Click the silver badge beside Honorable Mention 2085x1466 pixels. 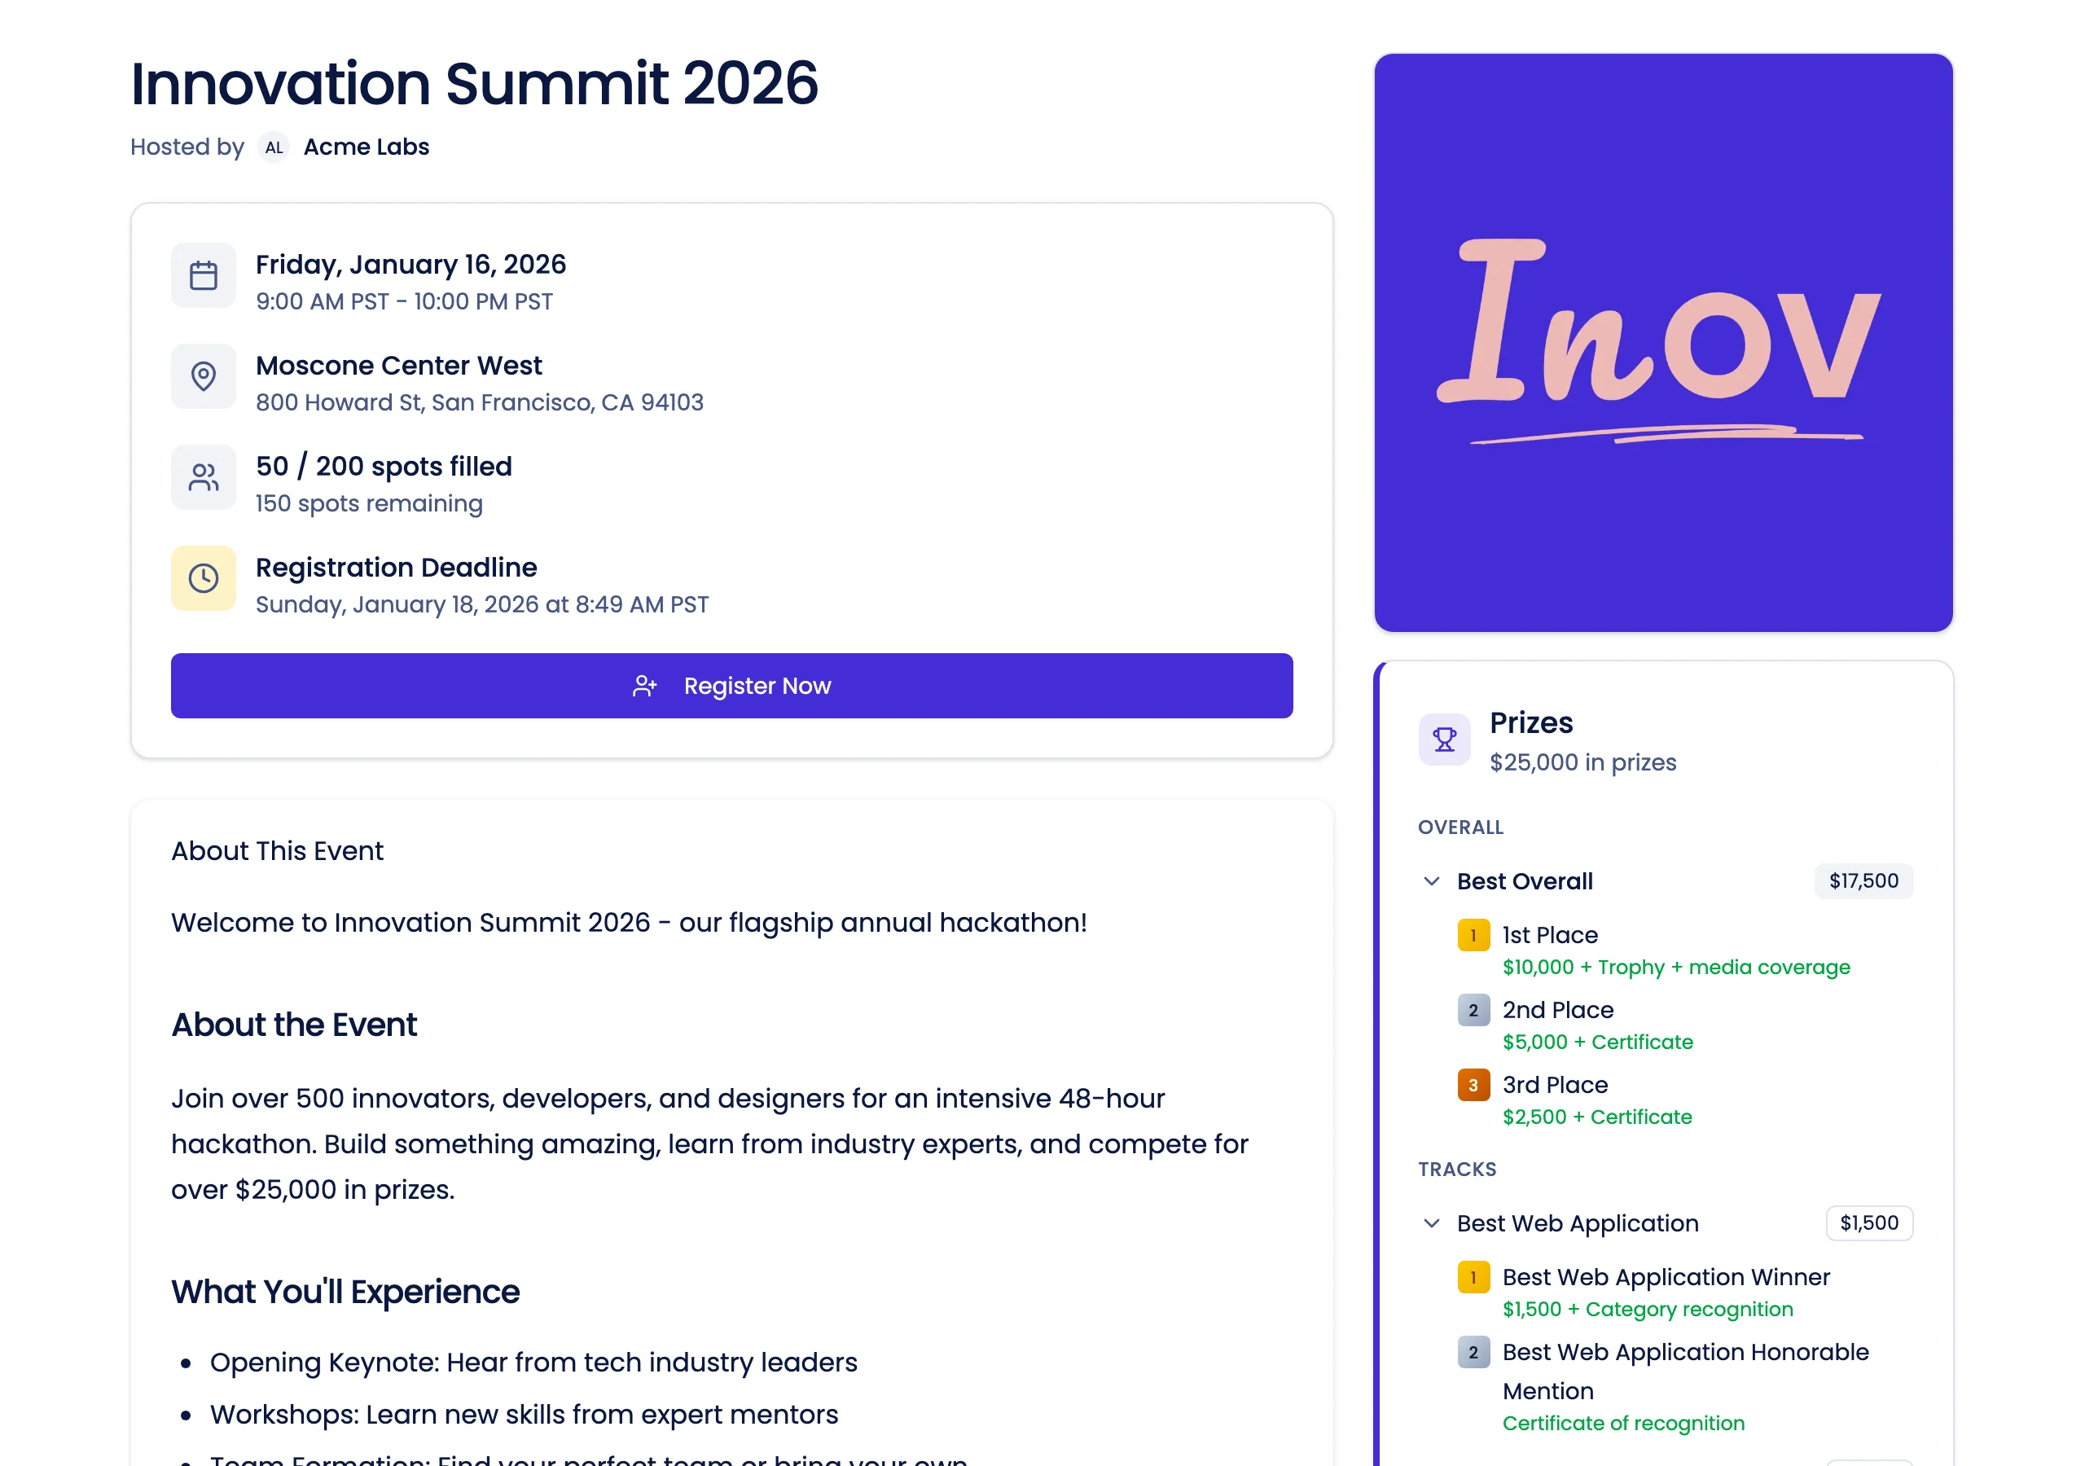tap(1473, 1353)
